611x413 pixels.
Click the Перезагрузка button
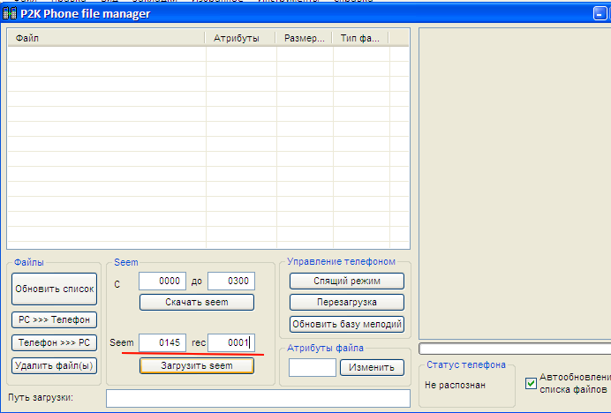[x=347, y=303]
